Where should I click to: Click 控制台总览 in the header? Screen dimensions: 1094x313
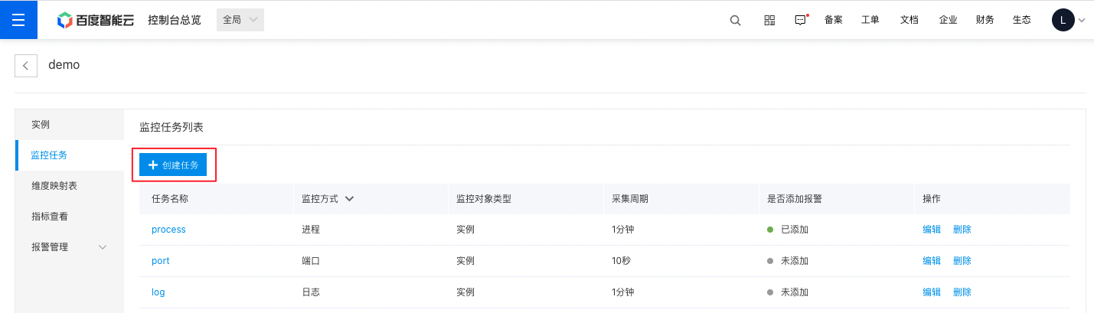175,20
